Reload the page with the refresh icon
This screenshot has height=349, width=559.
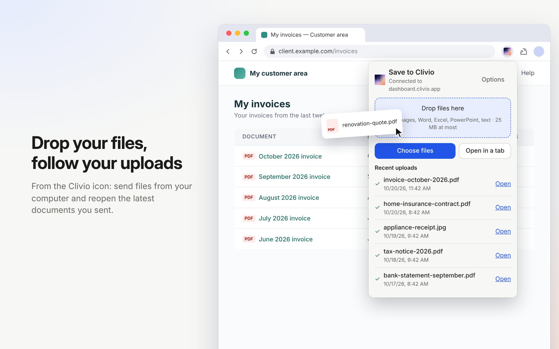(254, 51)
